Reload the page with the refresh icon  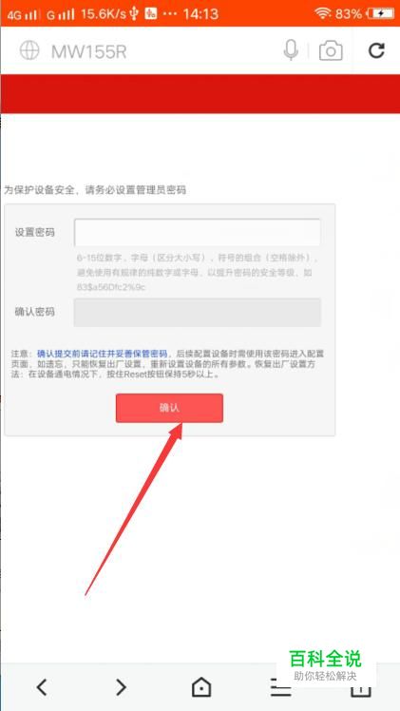(376, 50)
